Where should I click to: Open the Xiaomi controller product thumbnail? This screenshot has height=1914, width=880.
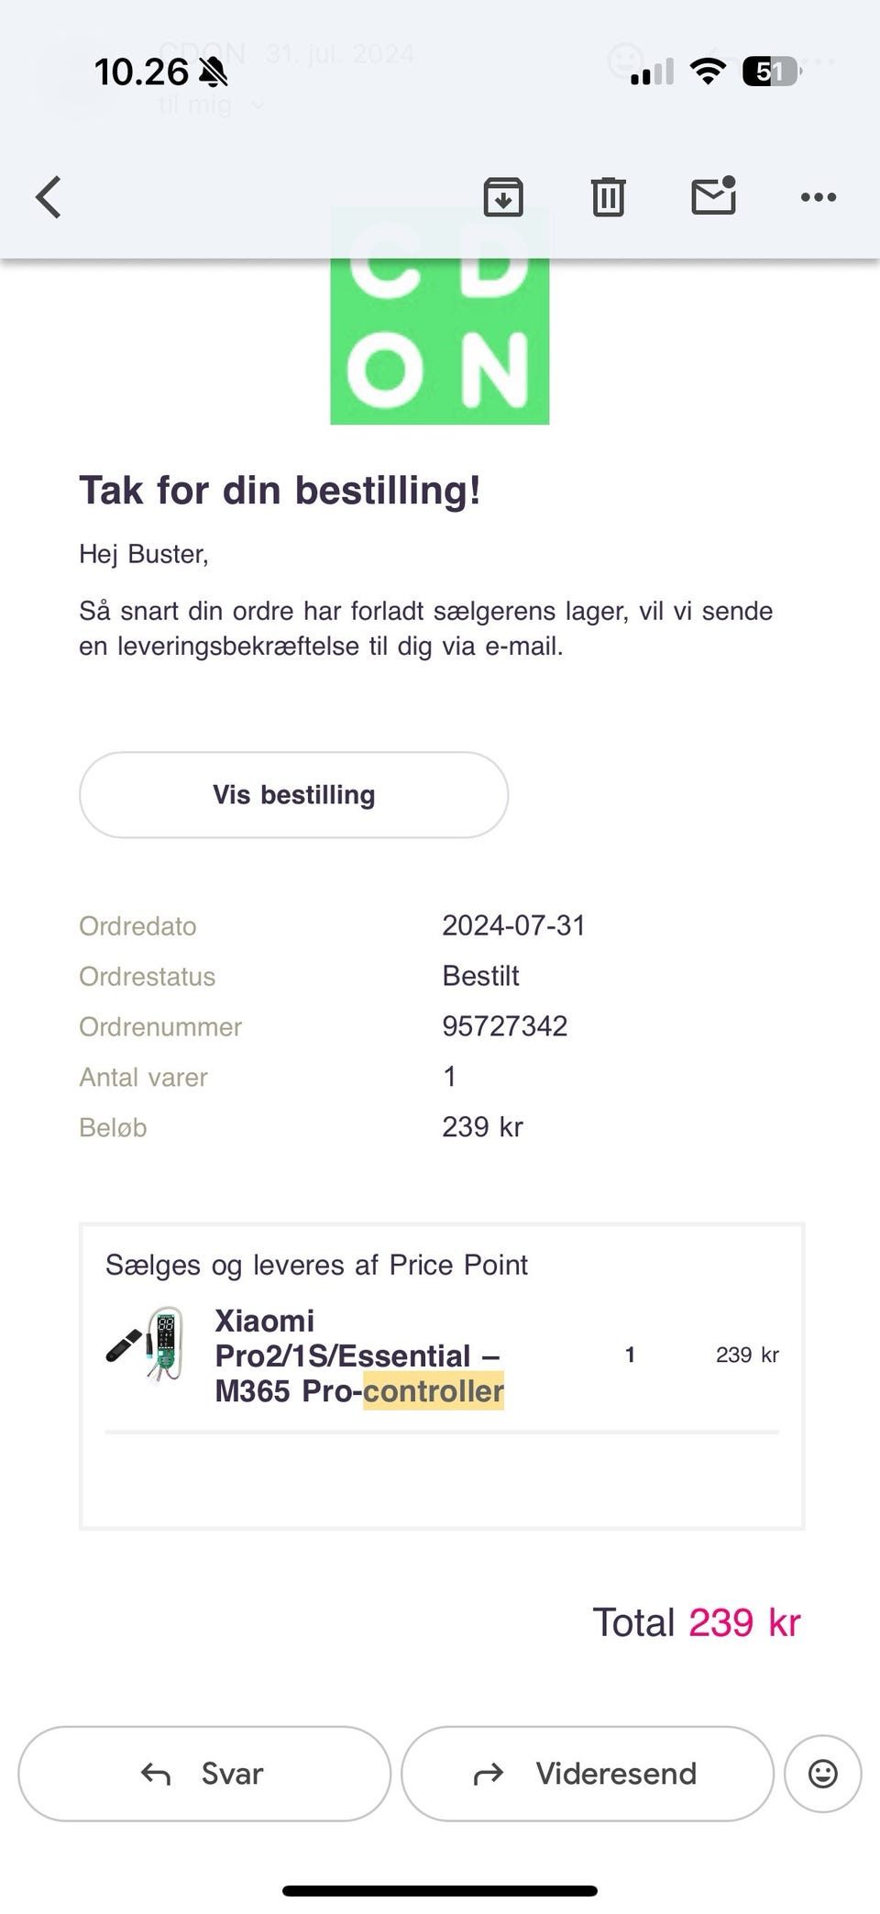coord(147,1344)
